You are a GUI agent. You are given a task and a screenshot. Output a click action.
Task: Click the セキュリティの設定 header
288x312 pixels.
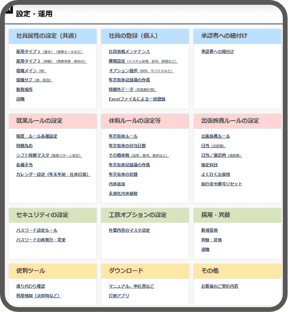(x=53, y=215)
